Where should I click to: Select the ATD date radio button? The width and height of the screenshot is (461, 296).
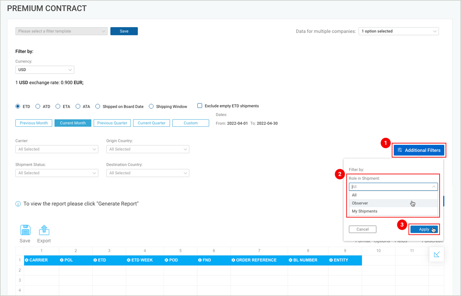pyautogui.click(x=38, y=106)
